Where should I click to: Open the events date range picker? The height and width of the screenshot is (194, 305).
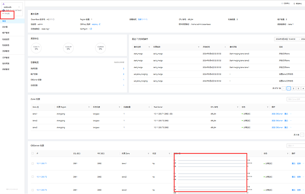[x=290, y=39]
